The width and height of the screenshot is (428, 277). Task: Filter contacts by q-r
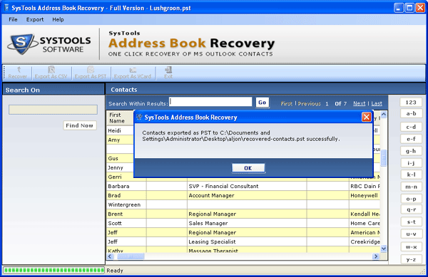[x=411, y=209]
